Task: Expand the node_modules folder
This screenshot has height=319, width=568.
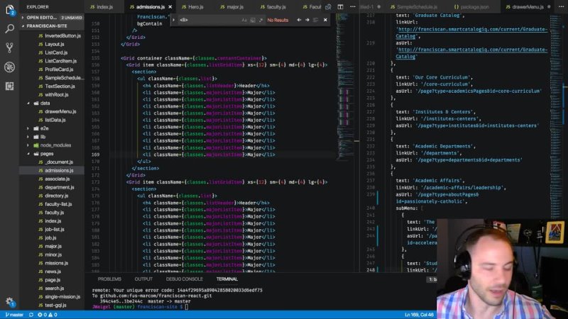Action: click(x=28, y=145)
